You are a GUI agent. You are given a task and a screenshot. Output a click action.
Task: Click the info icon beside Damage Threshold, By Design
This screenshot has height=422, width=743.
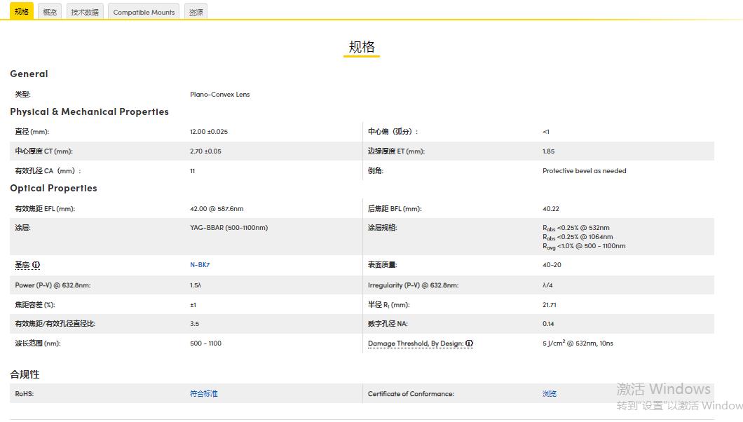click(x=468, y=343)
